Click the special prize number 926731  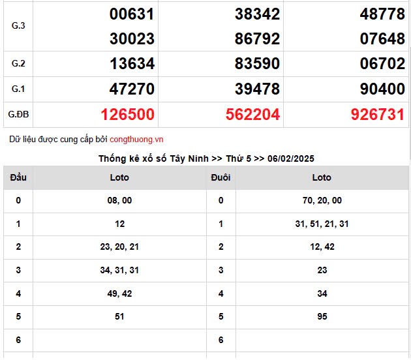pyautogui.click(x=377, y=115)
